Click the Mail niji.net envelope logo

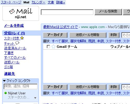21,14
